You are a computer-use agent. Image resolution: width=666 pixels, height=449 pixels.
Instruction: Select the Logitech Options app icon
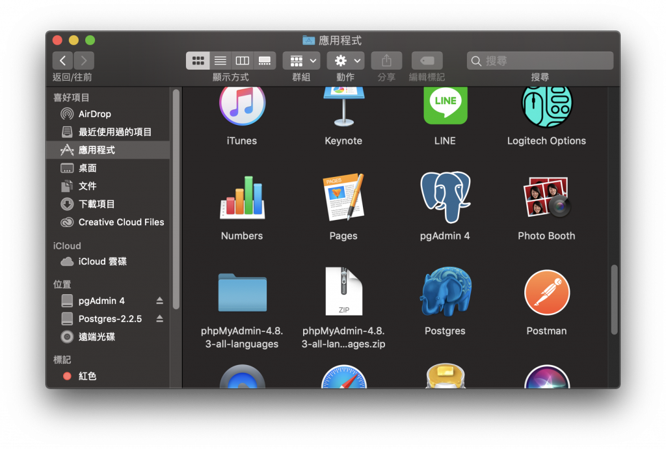click(546, 107)
